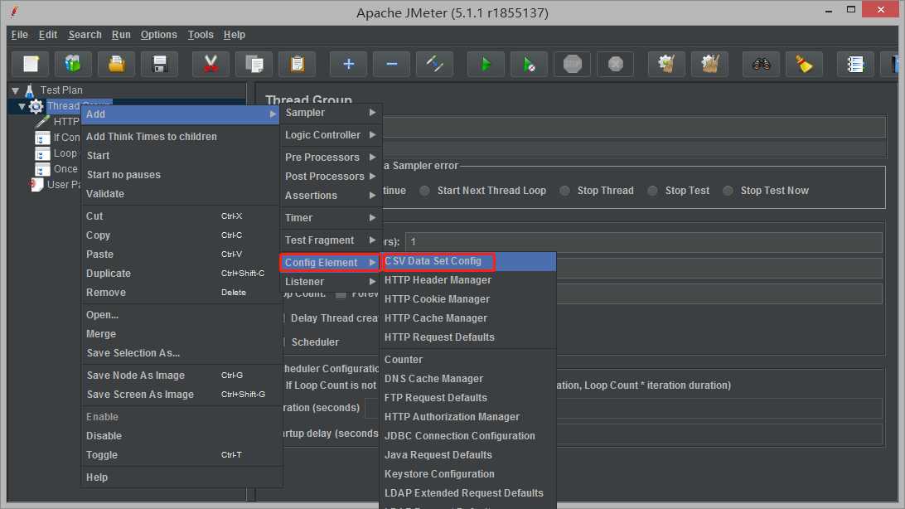Click the Clear All results icon
The image size is (905, 509).
[x=709, y=64]
